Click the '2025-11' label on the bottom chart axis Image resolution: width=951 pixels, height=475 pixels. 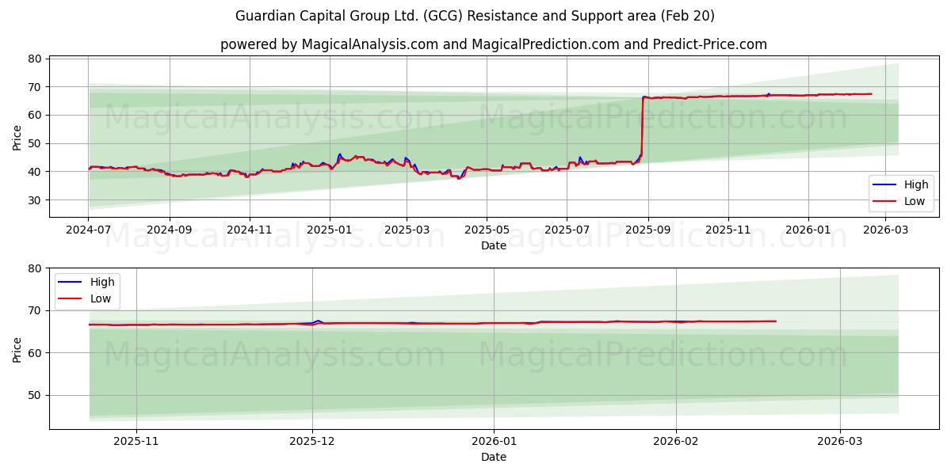coord(136,442)
